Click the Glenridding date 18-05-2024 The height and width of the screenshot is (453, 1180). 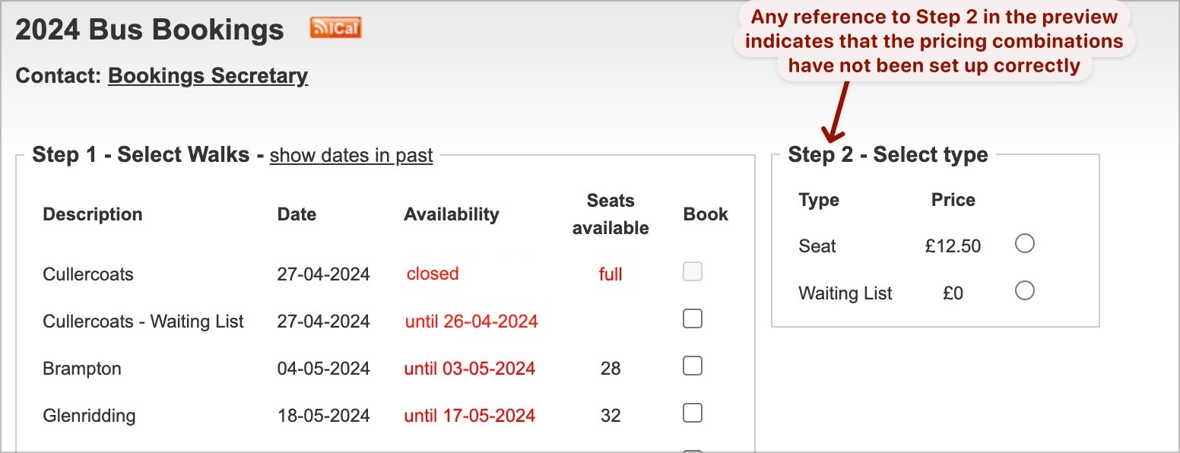[x=323, y=416]
